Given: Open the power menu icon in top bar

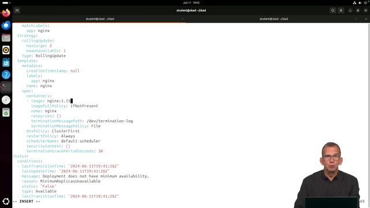Looking at the screenshot, I should [365, 3].
